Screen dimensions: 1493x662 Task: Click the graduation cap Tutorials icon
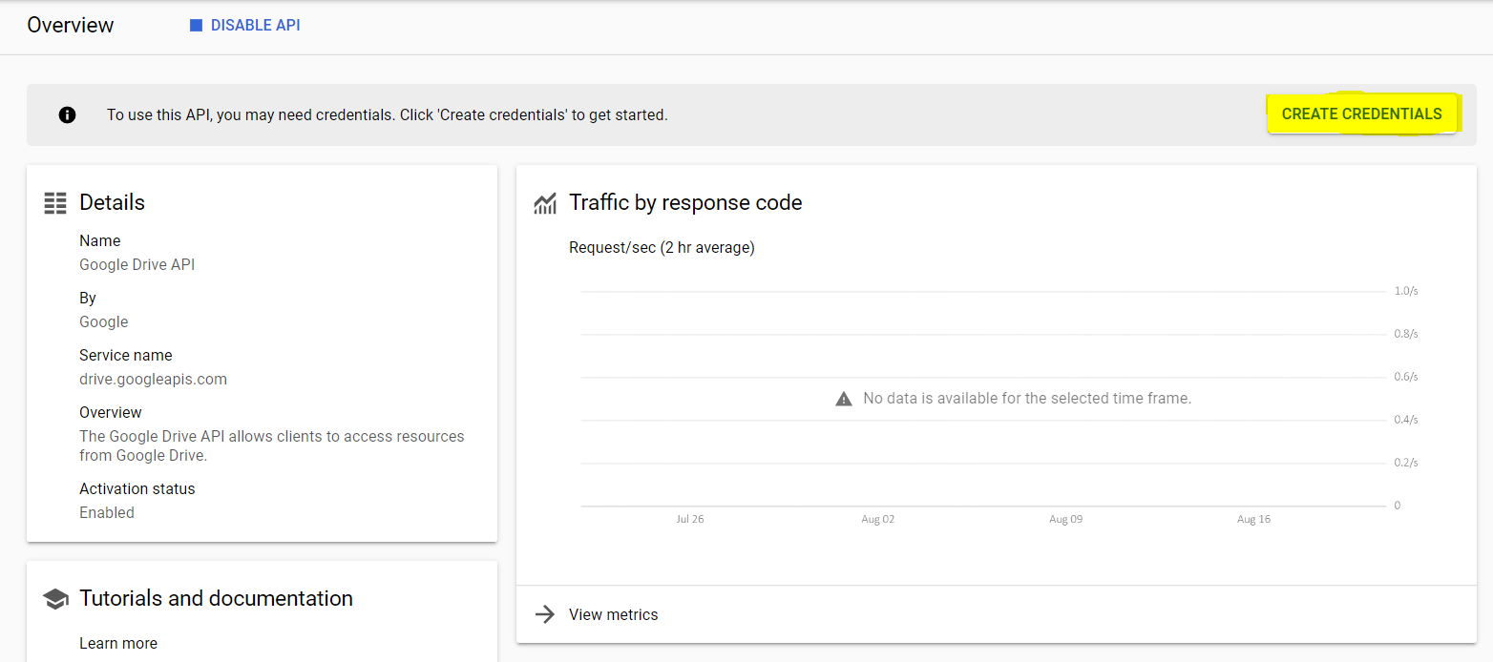[x=55, y=599]
